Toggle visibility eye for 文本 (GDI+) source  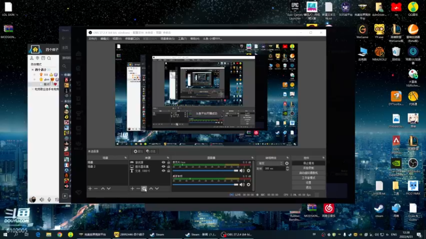pyautogui.click(x=163, y=170)
